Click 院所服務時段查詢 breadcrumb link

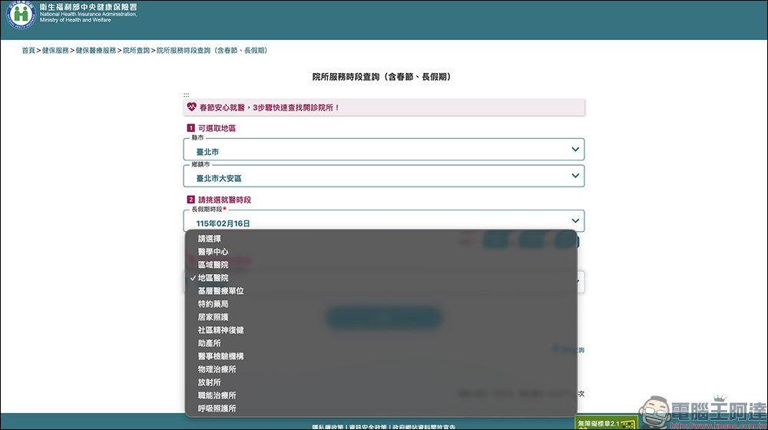coord(212,51)
